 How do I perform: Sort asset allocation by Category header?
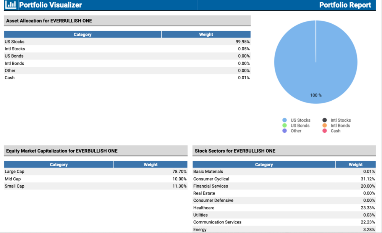(x=83, y=34)
